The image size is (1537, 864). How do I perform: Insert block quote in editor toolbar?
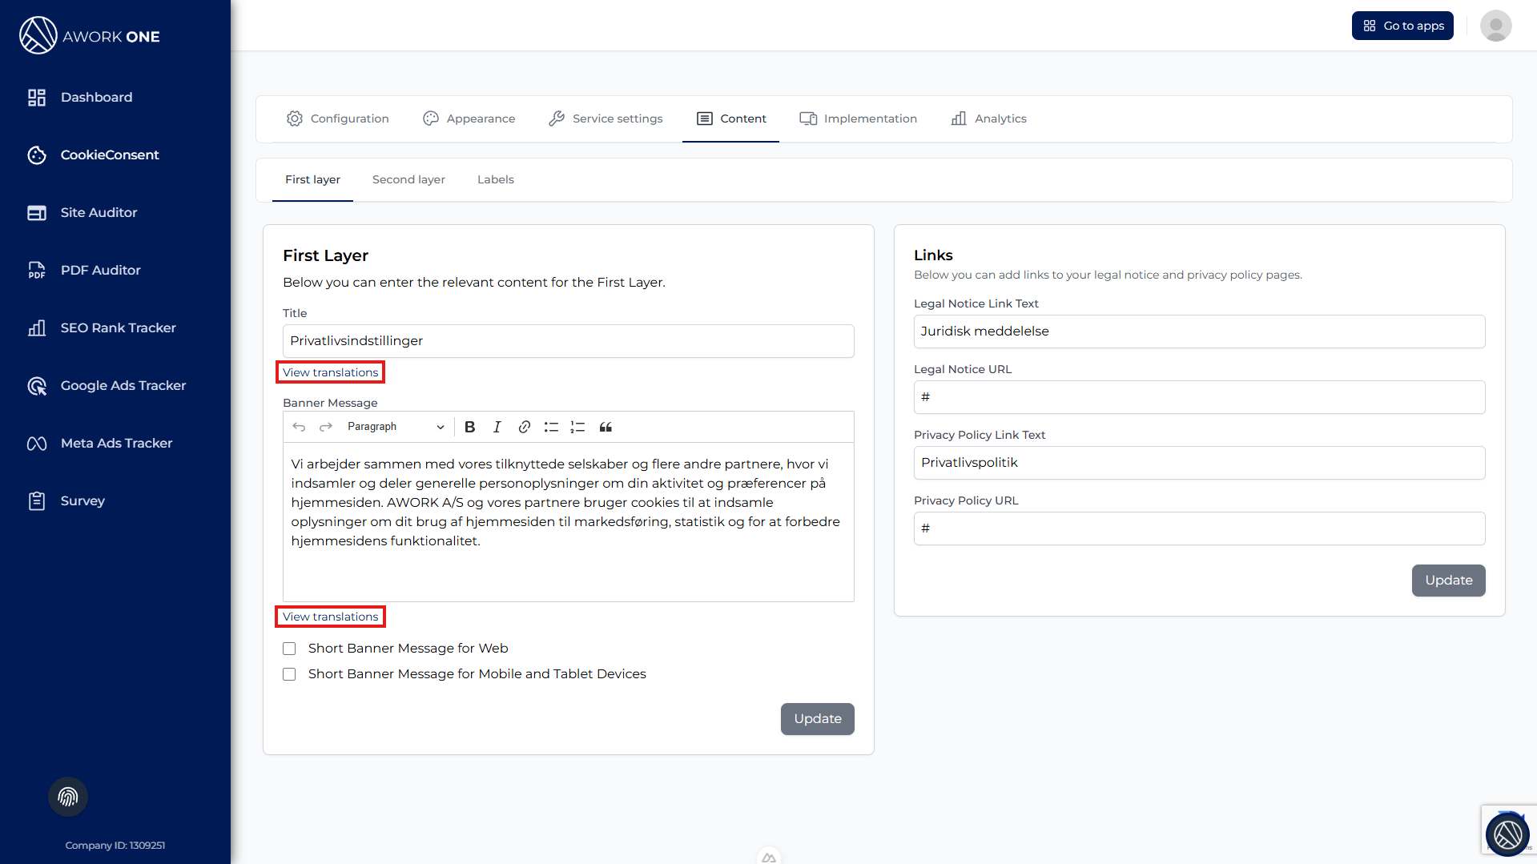tap(606, 427)
